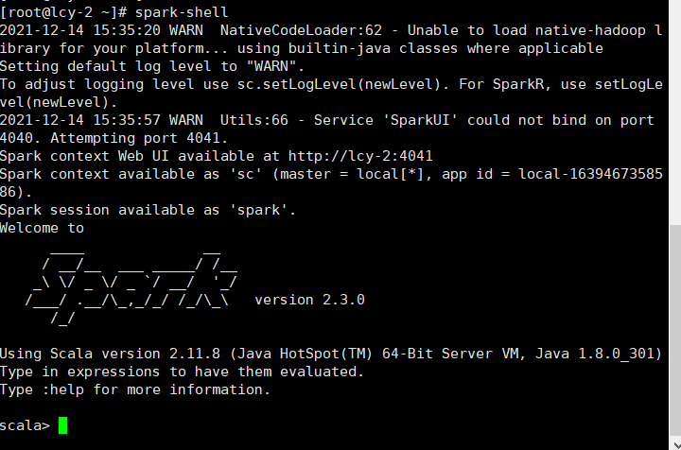Click the '2021-12-14 15:35:57 WARN' timestamp

click(101, 120)
